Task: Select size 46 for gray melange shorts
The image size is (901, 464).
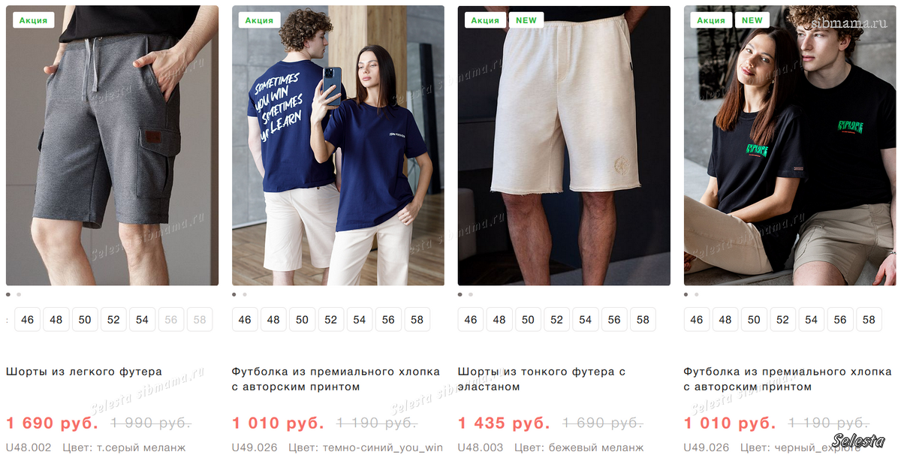Action: click(x=28, y=319)
